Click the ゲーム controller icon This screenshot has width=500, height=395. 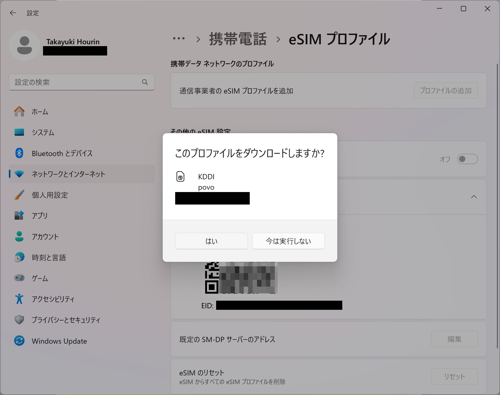19,278
